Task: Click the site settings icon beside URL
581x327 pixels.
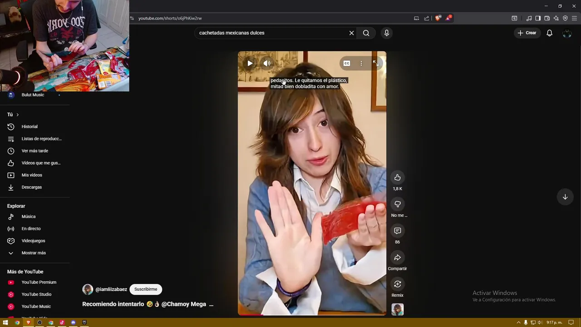Action: point(132,18)
